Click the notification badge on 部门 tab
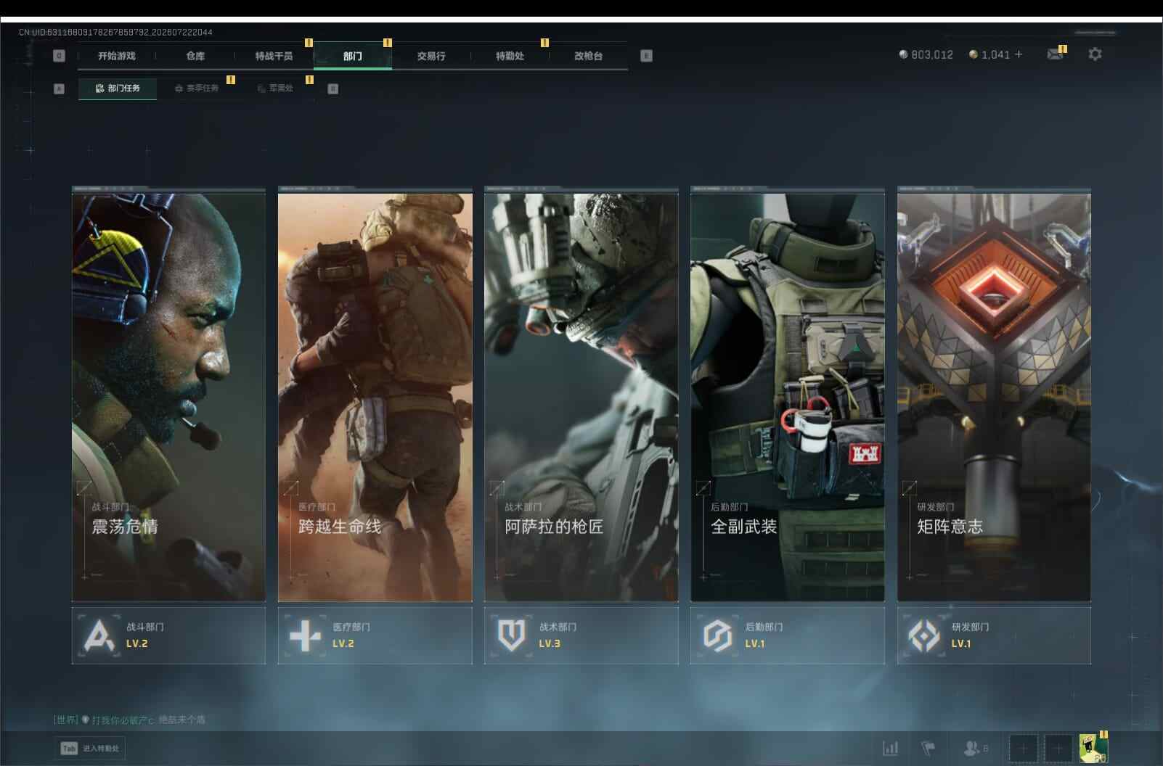The image size is (1163, 766). [388, 43]
